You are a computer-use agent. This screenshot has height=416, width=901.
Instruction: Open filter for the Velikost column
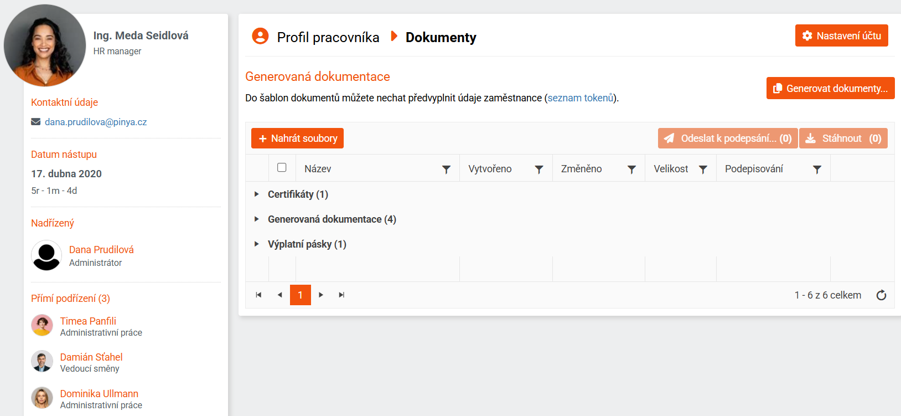(703, 170)
